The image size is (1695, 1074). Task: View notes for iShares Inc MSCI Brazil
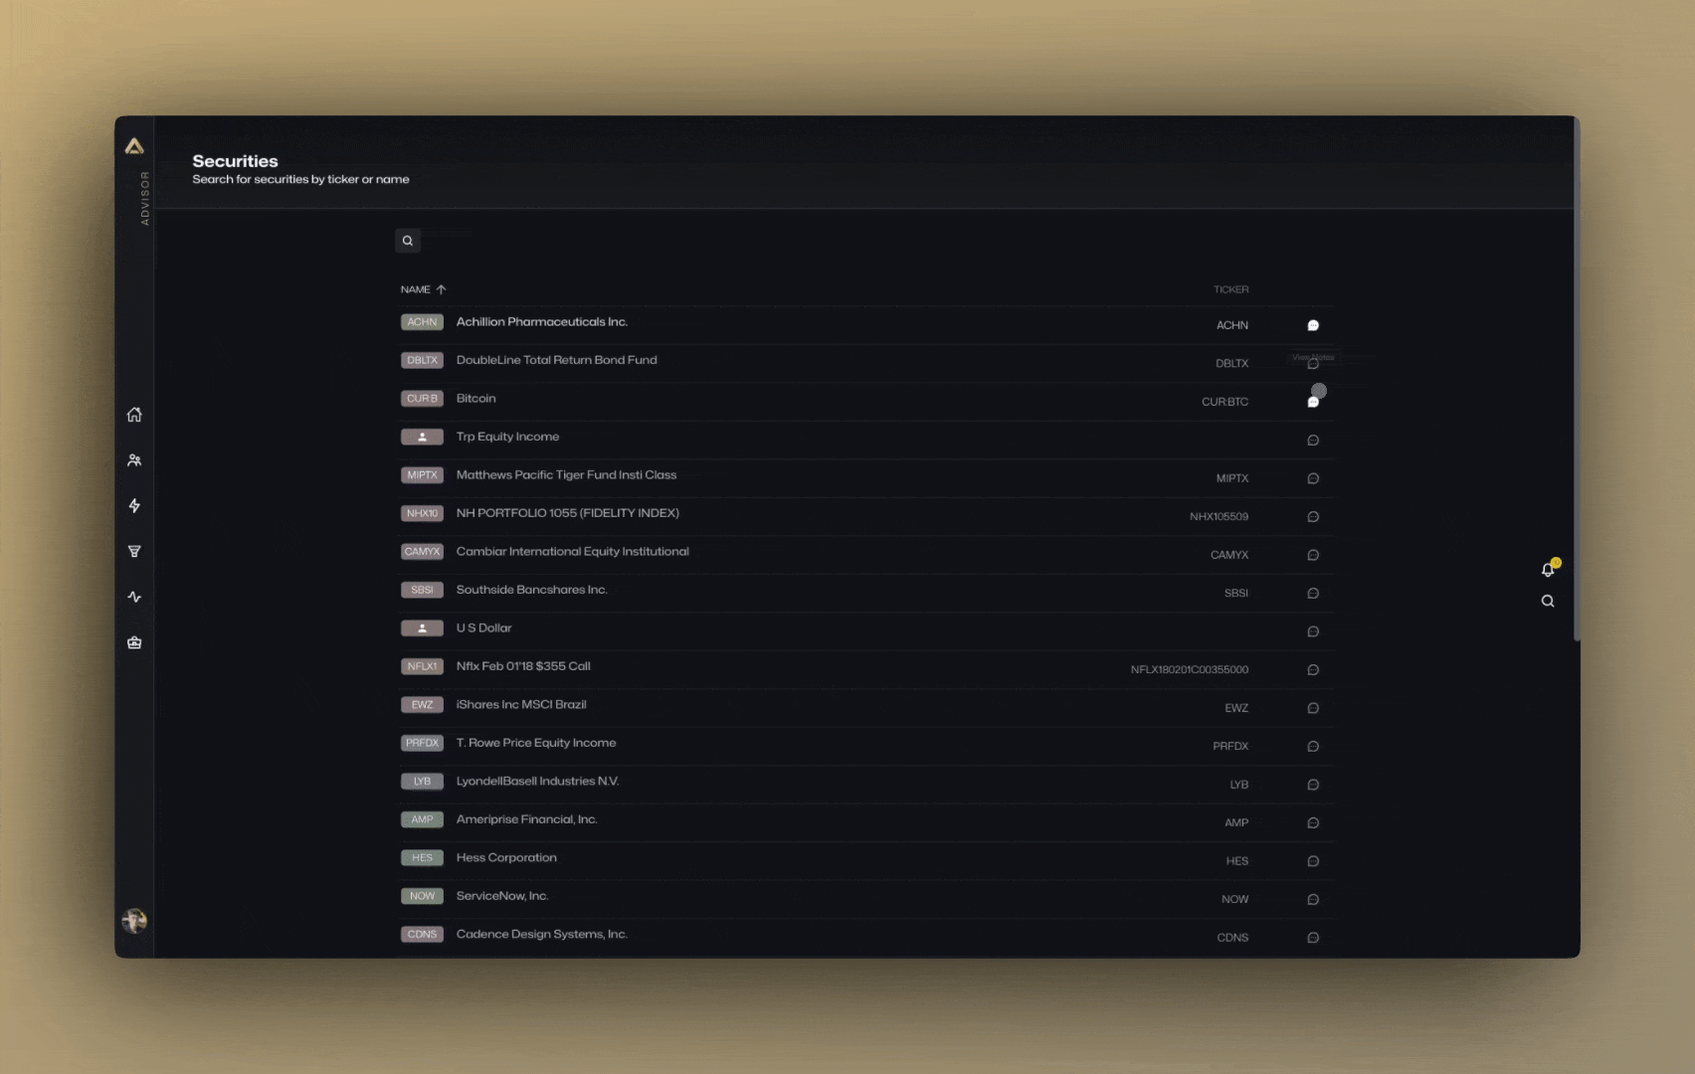coord(1313,708)
